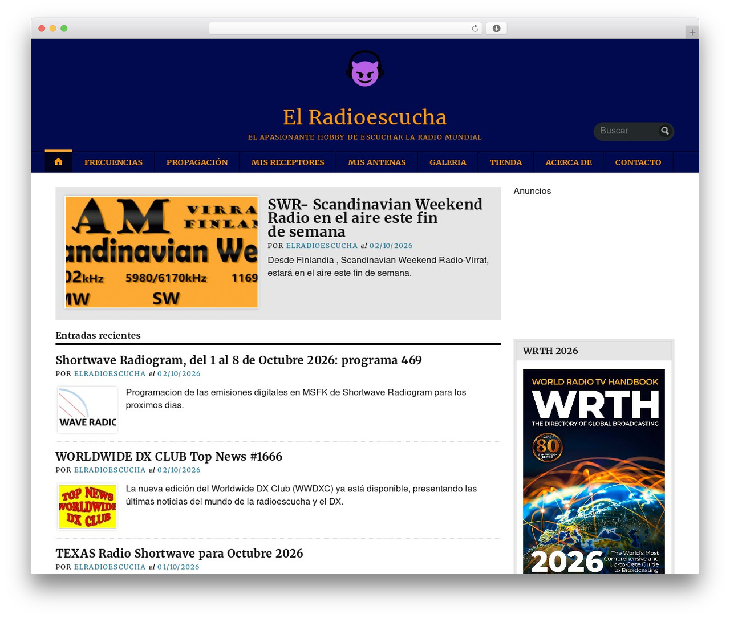Click the browser address bar

[345, 29]
